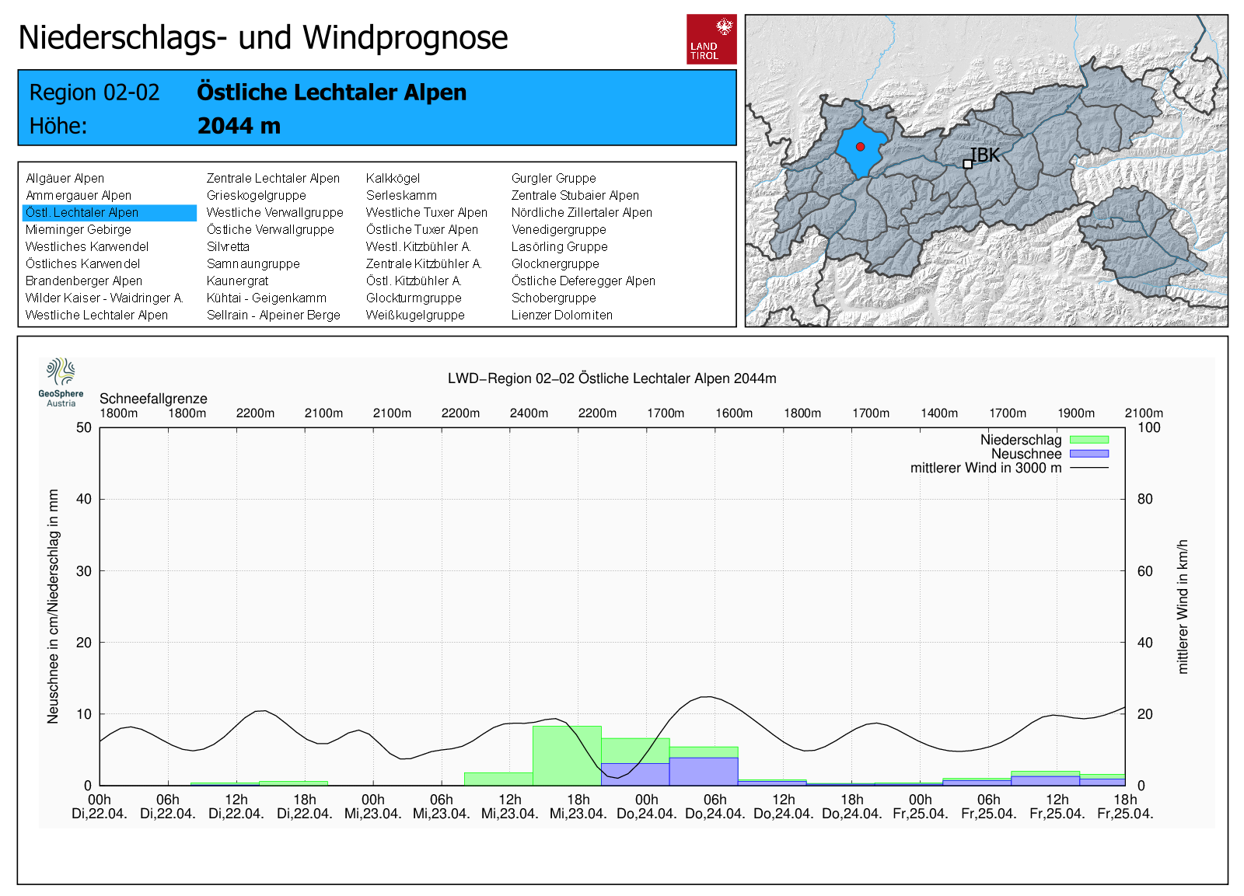Select Kühtai - Geigenkamm region
Screen dimensions: 1244x896
point(267,298)
